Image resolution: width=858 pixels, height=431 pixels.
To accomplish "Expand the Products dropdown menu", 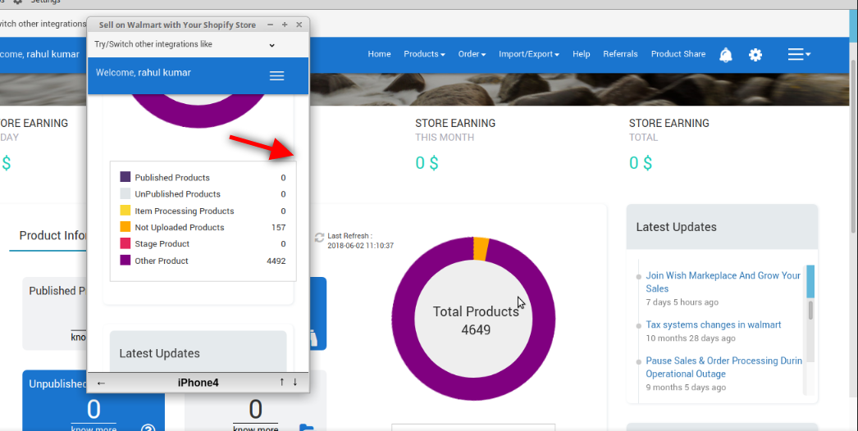I will (424, 54).
